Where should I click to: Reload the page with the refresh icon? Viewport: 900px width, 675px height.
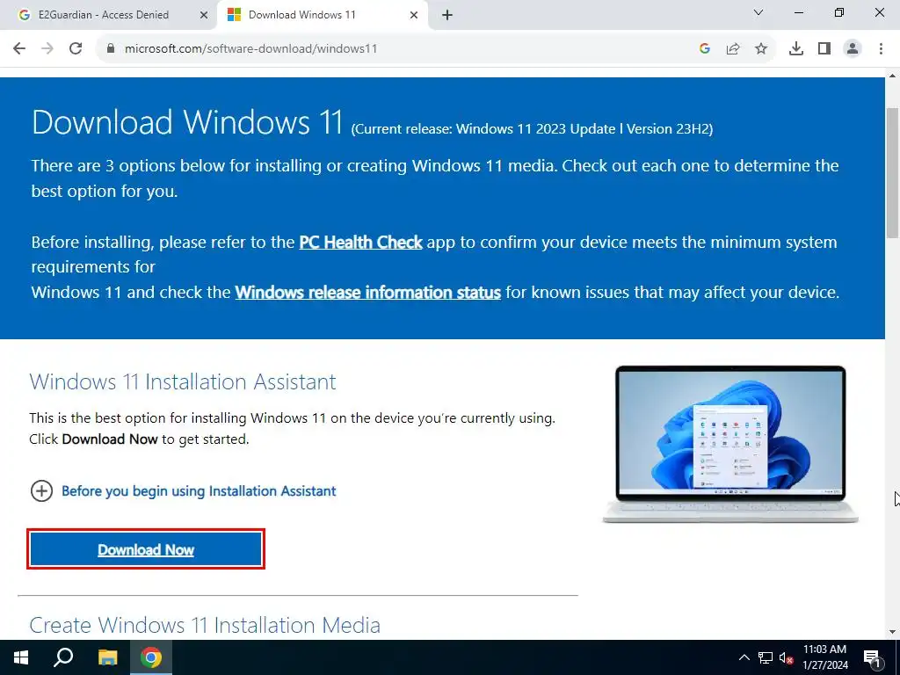[76, 49]
